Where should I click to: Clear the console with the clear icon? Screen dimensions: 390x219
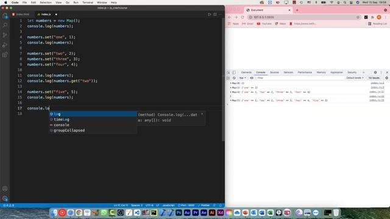234,78
